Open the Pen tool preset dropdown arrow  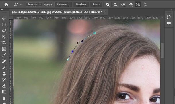tap(21, 5)
